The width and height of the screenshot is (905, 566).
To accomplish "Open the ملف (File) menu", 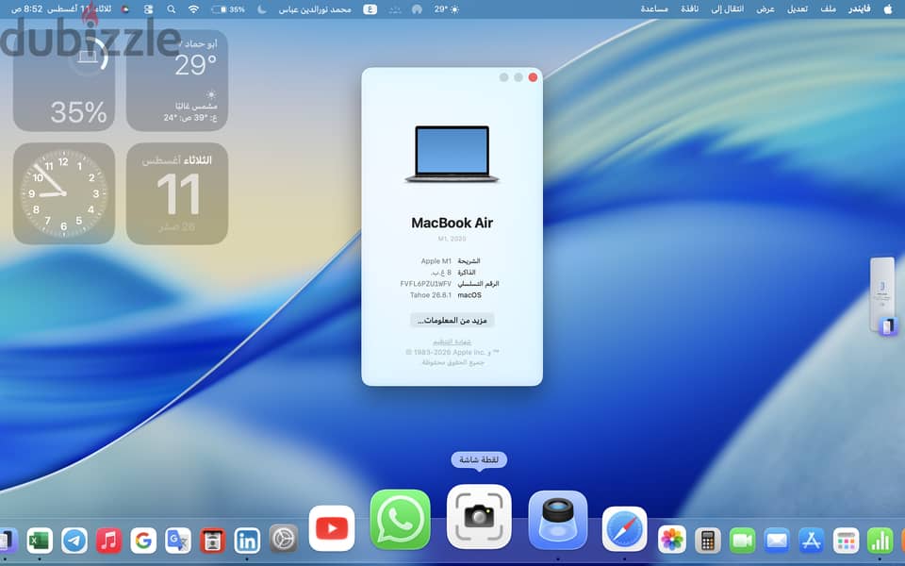I will [x=829, y=9].
